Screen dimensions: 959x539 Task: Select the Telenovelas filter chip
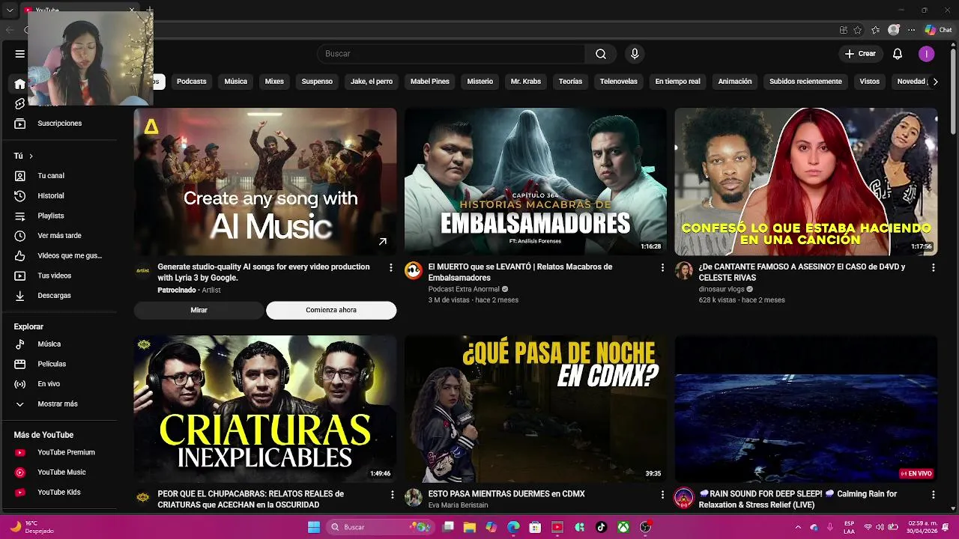click(619, 82)
